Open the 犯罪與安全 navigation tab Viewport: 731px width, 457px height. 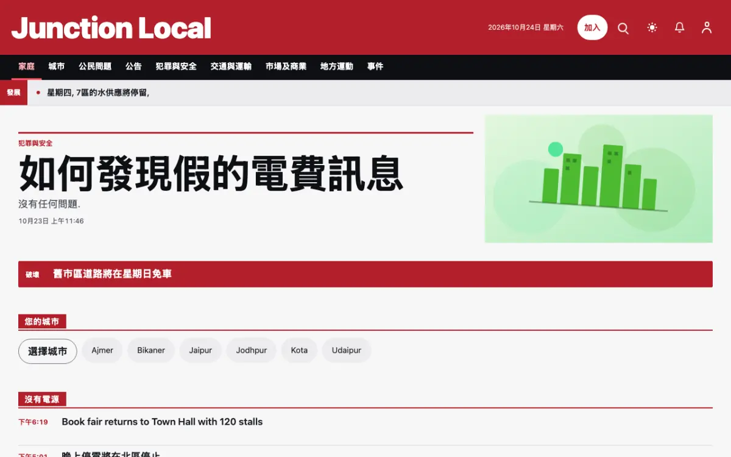coord(176,66)
